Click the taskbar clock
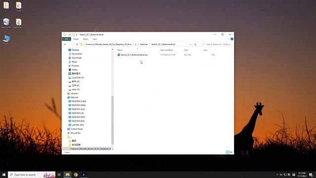The image size is (316, 178). tap(302, 175)
